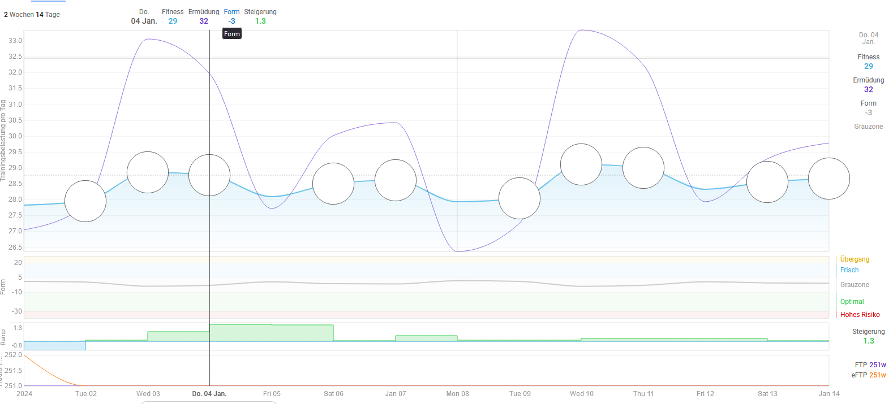Select the Tue 09 activity circle
The height and width of the screenshot is (404, 893).
tap(520, 198)
